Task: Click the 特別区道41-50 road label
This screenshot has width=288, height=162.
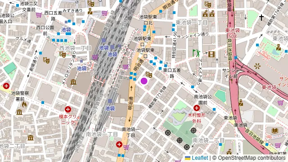Action: [x=175, y=45]
